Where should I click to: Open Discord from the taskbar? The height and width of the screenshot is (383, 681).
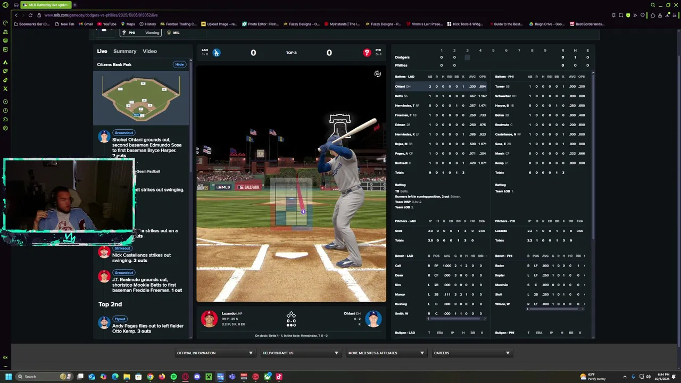coord(197,377)
